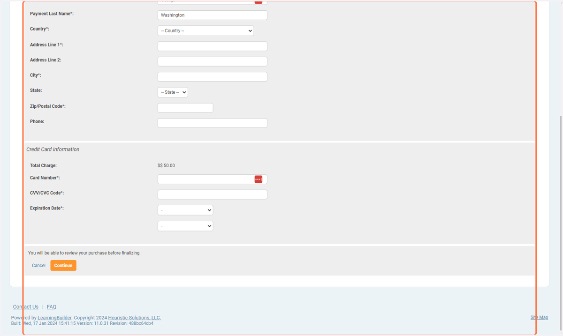Open the second Expiration Date dropdown below
Screen dimensions: 563x336
pos(185,226)
